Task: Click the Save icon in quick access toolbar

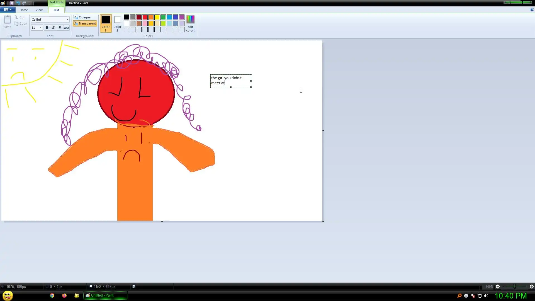Action: click(x=12, y=3)
